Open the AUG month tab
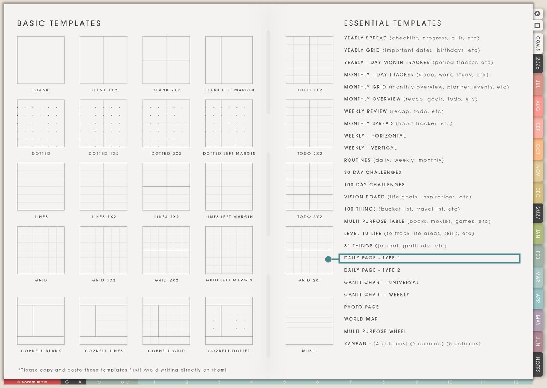Viewport: 547px width, 388px height. [x=538, y=105]
